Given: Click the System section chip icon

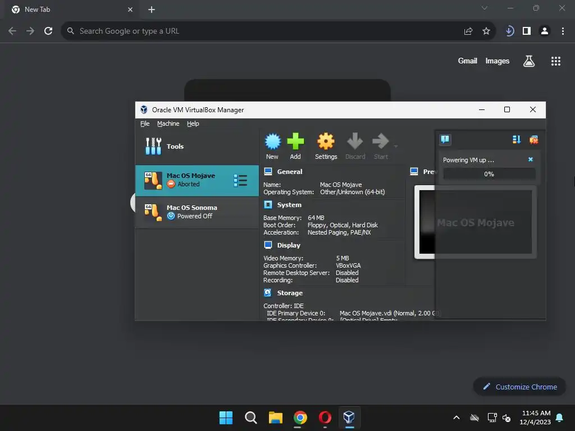Looking at the screenshot, I should 268,204.
